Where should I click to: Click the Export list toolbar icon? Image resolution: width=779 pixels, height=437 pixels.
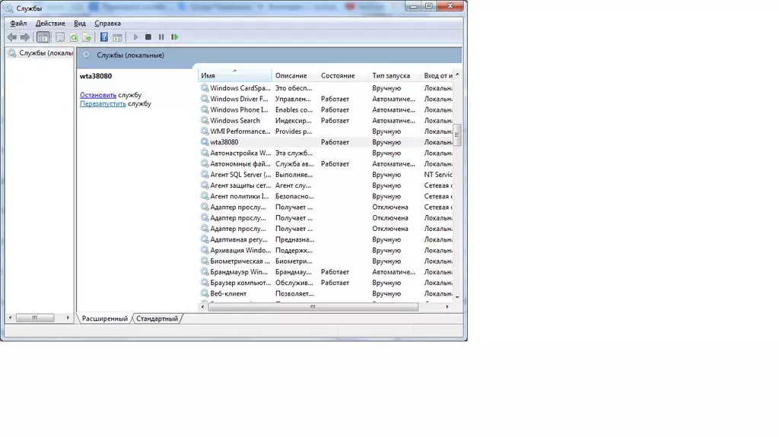pyautogui.click(x=87, y=37)
